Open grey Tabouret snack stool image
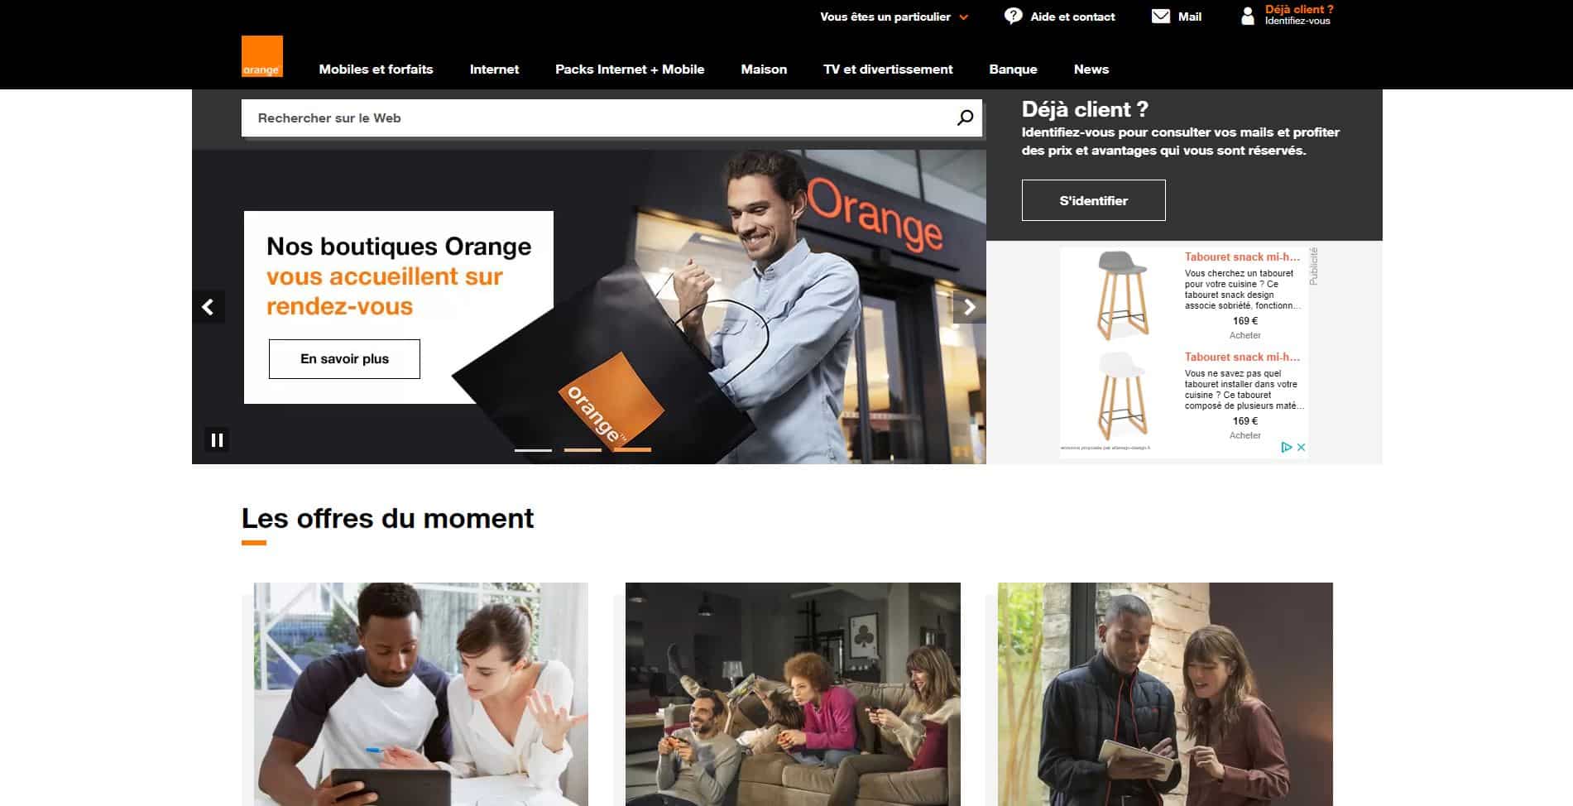Viewport: 1573px width, 806px height. [x=1121, y=296]
